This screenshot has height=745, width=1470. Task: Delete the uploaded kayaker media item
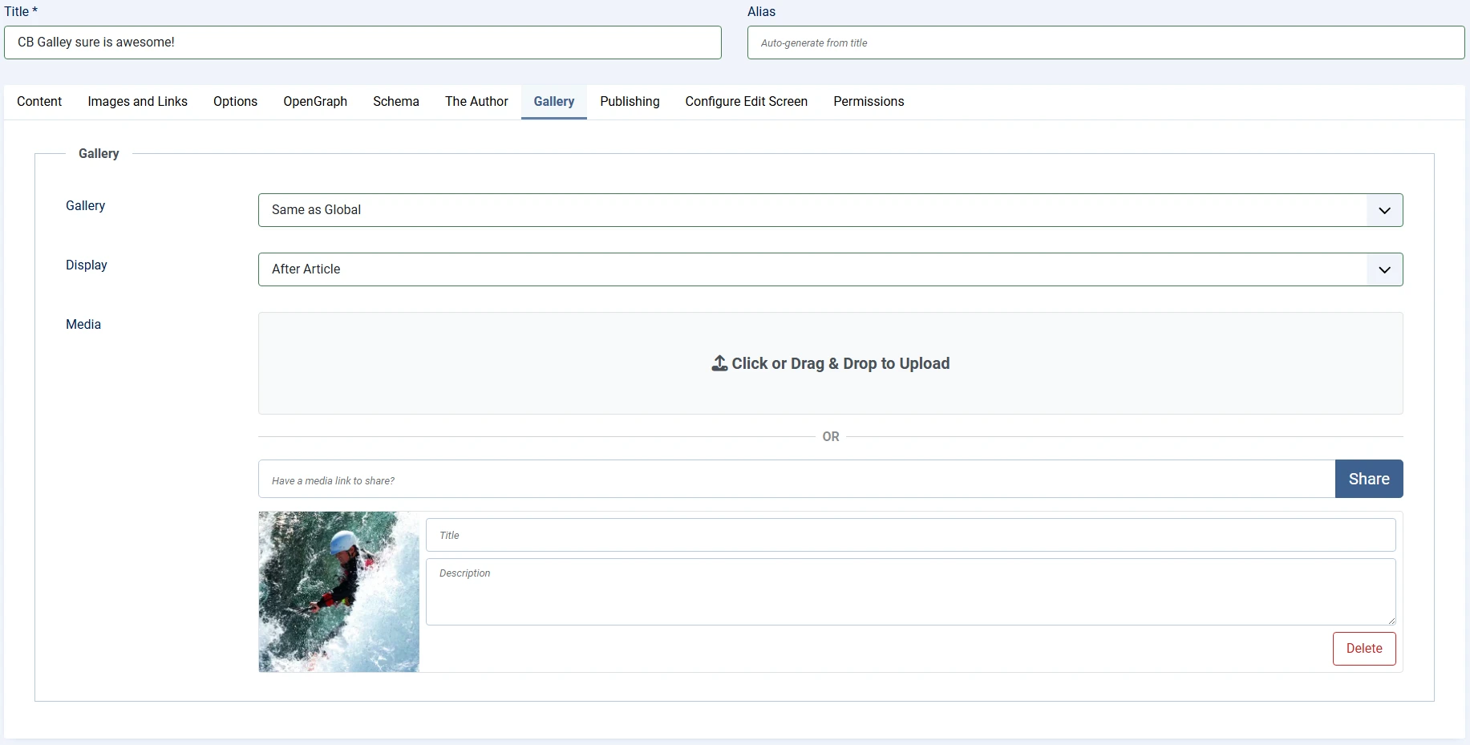click(x=1363, y=649)
